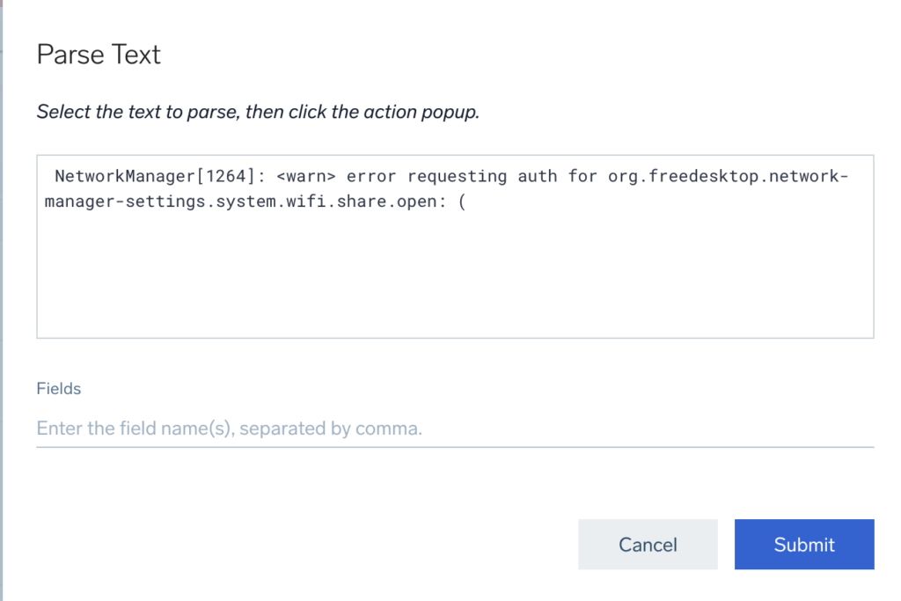Click the Submit button
Viewport: 901px width, 601px height.
pos(804,545)
